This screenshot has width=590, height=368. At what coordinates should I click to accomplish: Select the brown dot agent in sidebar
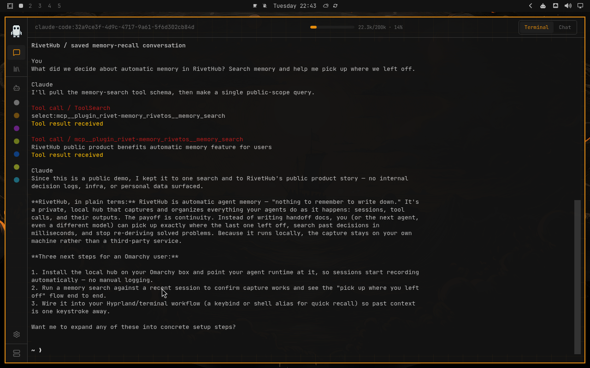(x=17, y=115)
